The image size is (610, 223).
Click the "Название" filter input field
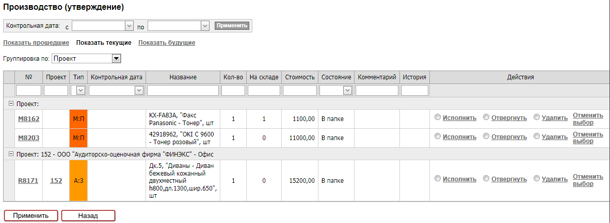[x=183, y=91]
